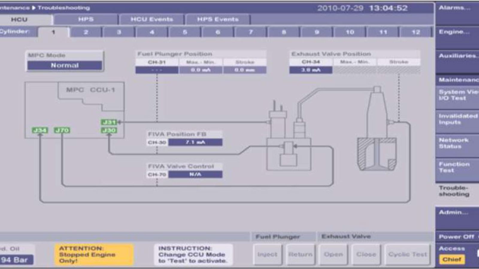Open the HCU Events tab

click(x=151, y=19)
